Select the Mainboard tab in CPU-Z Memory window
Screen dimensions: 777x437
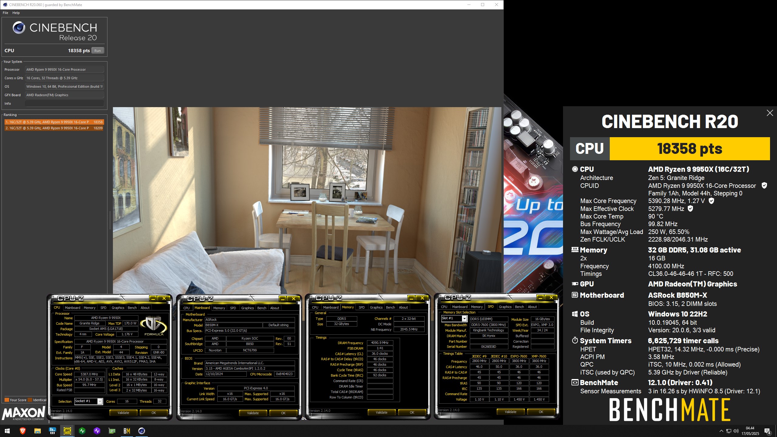point(331,307)
